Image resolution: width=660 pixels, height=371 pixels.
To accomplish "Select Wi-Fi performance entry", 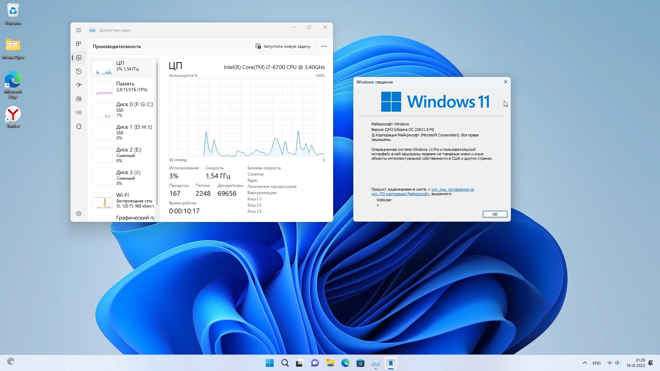I will pos(122,200).
